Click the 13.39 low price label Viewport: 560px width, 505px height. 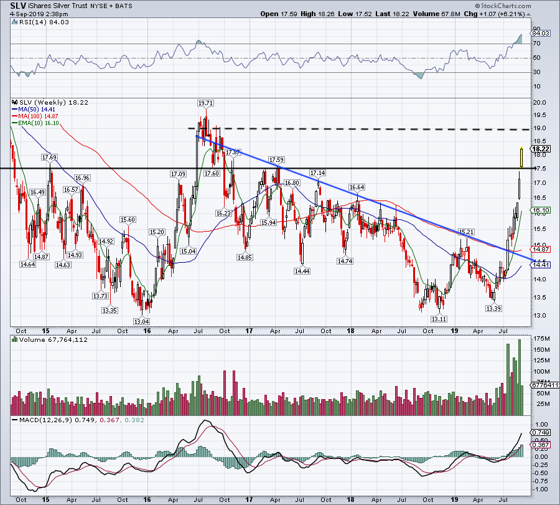[x=493, y=308]
